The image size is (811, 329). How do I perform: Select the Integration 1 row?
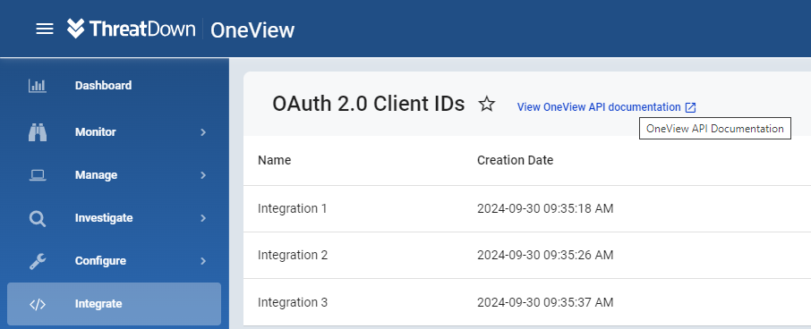point(527,208)
